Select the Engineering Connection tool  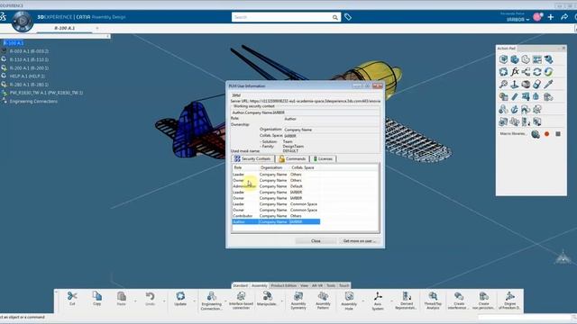pos(211,301)
